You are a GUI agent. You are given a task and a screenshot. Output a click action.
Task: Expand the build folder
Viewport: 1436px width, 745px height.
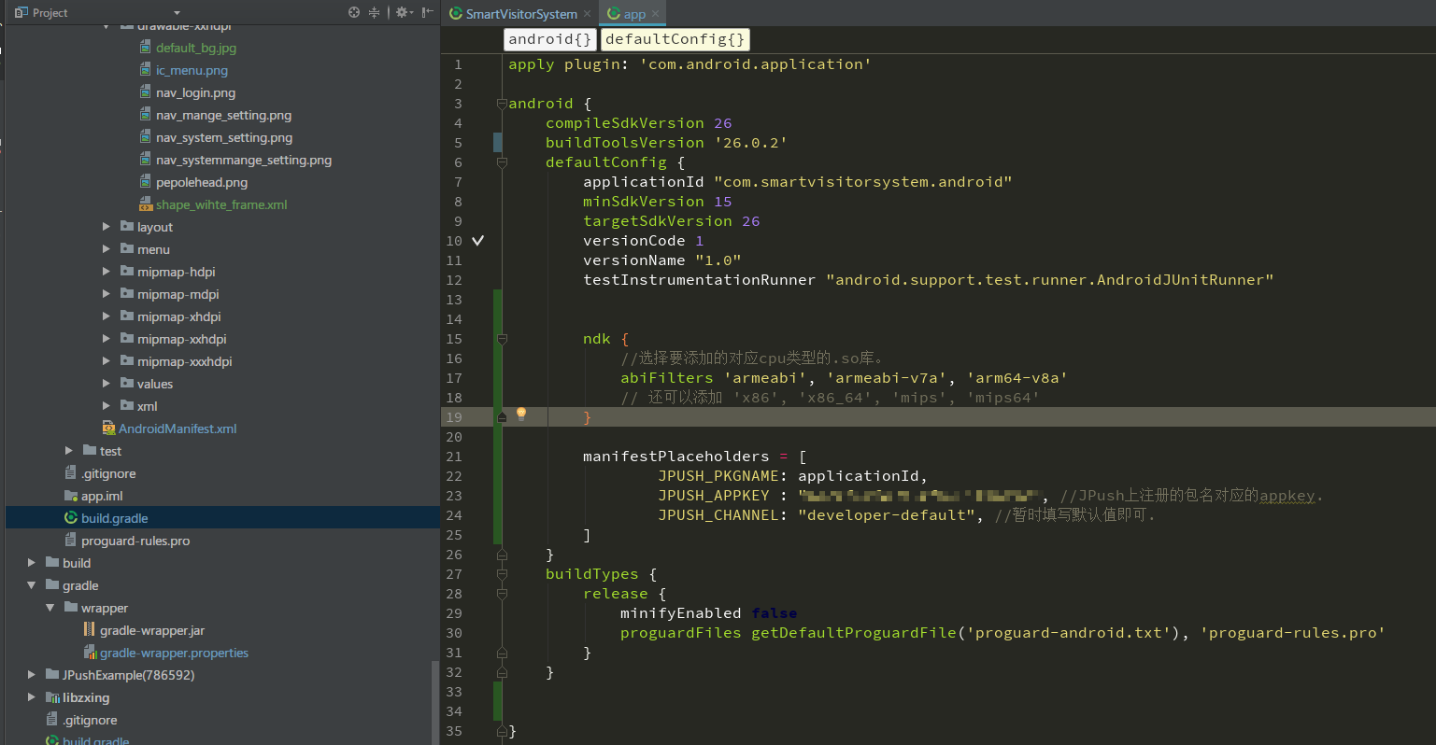click(31, 563)
